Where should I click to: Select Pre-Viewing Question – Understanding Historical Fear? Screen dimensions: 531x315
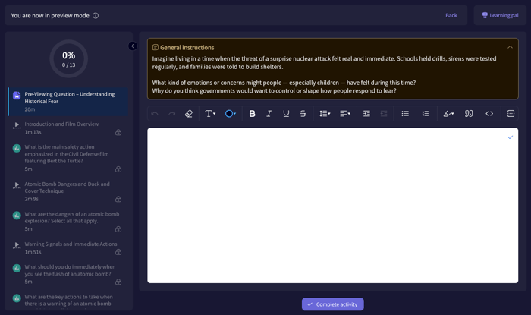coord(68,102)
